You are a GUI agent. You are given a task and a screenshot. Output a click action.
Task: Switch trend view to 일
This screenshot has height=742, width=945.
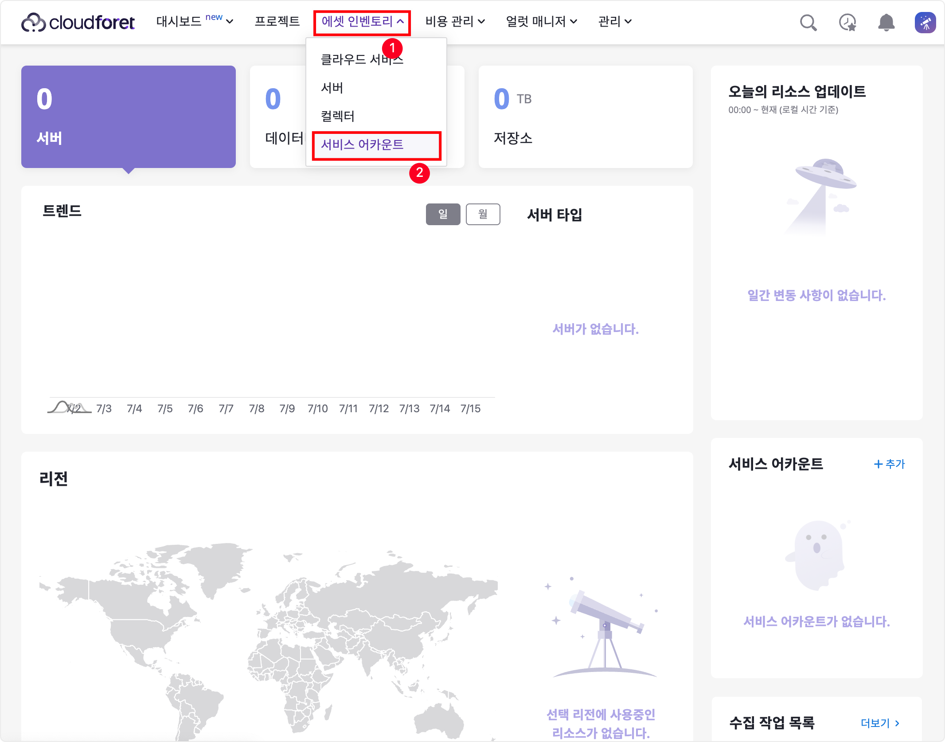point(443,214)
